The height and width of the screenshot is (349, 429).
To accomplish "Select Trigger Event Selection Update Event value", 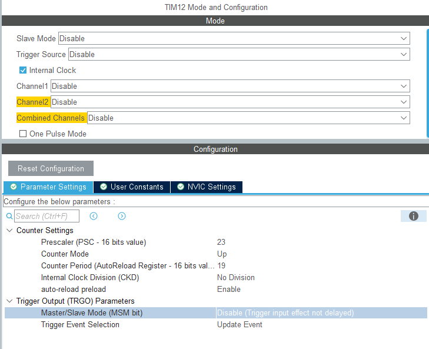I will point(240,325).
